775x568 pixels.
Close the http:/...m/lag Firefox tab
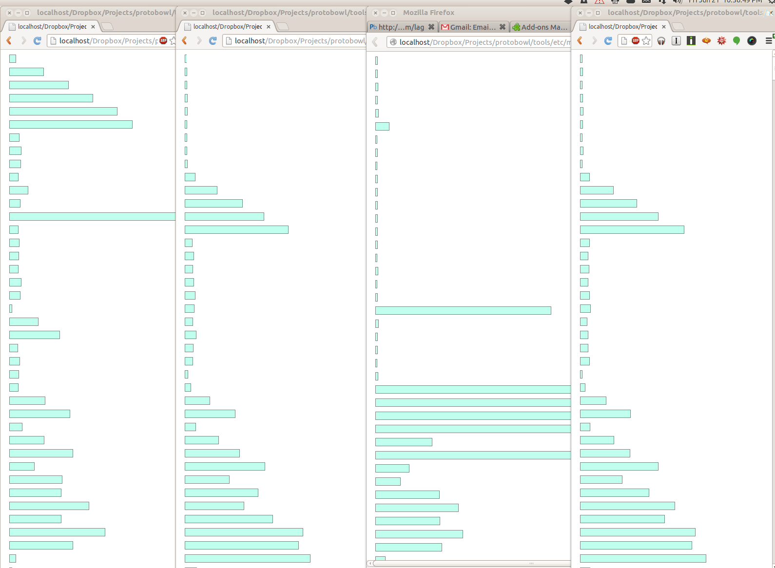point(431,27)
